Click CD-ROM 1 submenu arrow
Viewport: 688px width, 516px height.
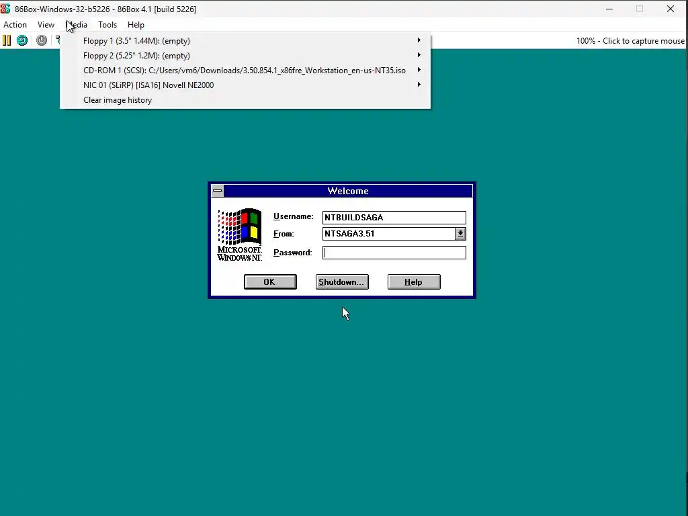click(x=419, y=70)
